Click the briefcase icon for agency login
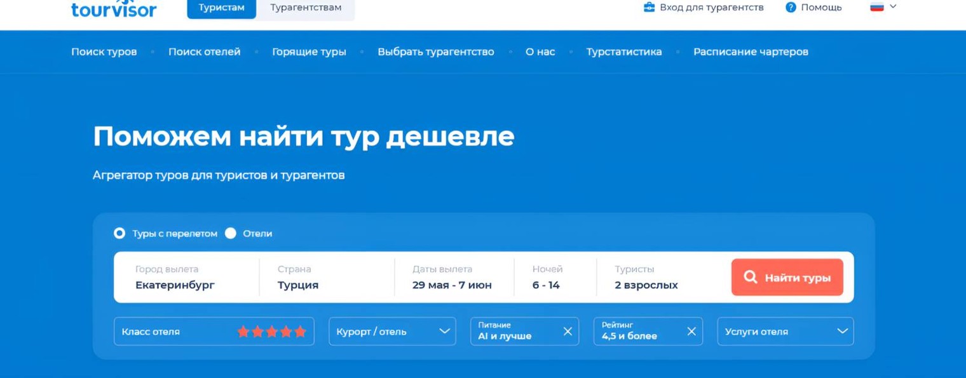This screenshot has width=966, height=378. 649,8
